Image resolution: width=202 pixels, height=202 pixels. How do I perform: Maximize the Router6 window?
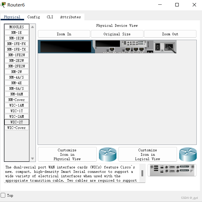(177, 5)
